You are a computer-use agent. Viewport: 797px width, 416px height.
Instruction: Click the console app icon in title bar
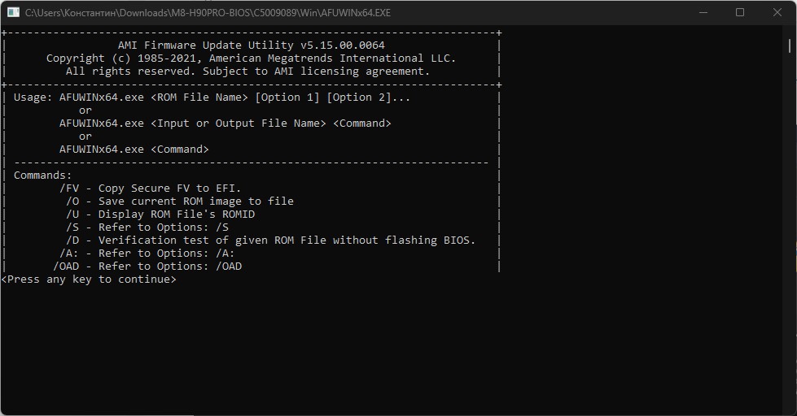(x=12, y=13)
